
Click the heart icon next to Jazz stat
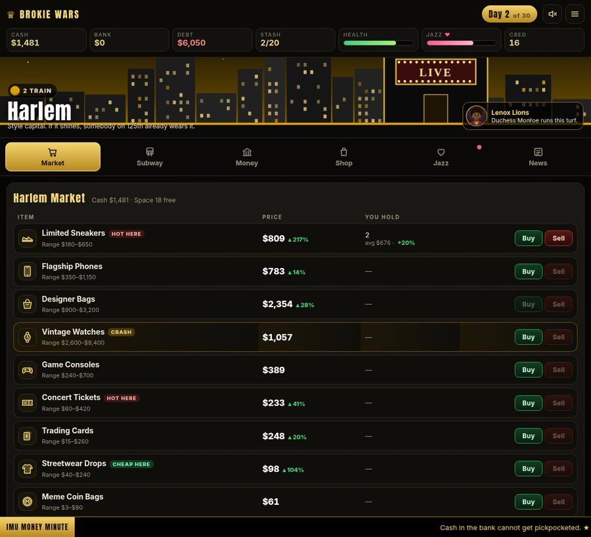click(x=447, y=35)
